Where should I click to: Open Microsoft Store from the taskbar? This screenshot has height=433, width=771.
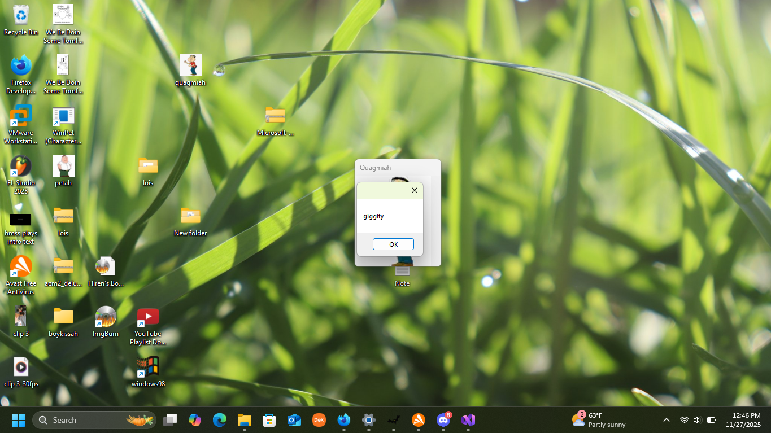(x=269, y=420)
